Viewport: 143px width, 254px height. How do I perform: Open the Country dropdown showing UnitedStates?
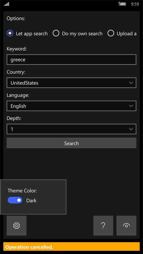pyautogui.click(x=71, y=83)
